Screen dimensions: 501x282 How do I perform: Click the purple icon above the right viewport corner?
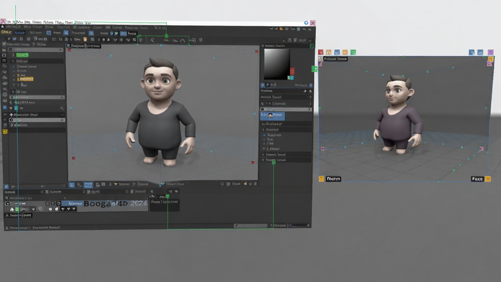(491, 52)
